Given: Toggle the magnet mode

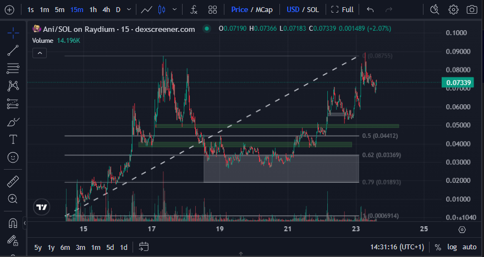Looking at the screenshot, I should pyautogui.click(x=13, y=223).
